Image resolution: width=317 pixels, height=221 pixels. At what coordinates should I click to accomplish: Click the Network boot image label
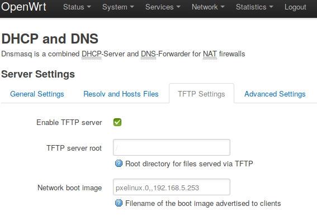[69, 188]
